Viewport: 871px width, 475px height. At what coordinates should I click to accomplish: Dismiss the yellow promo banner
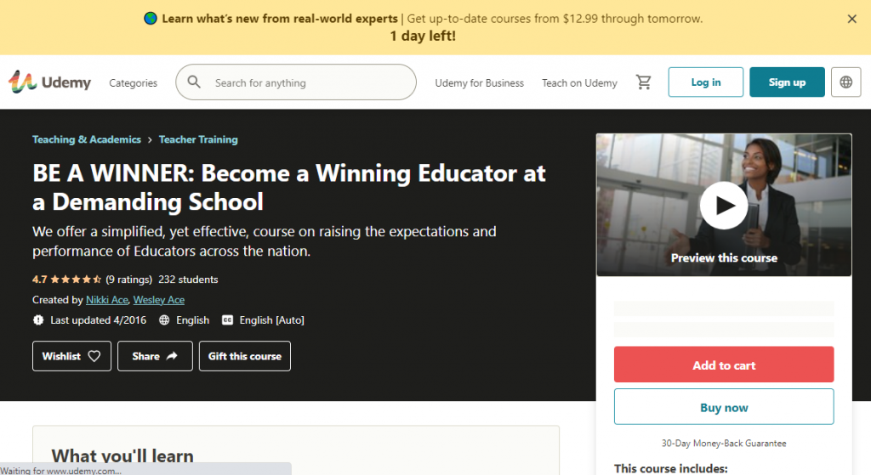coord(852,19)
